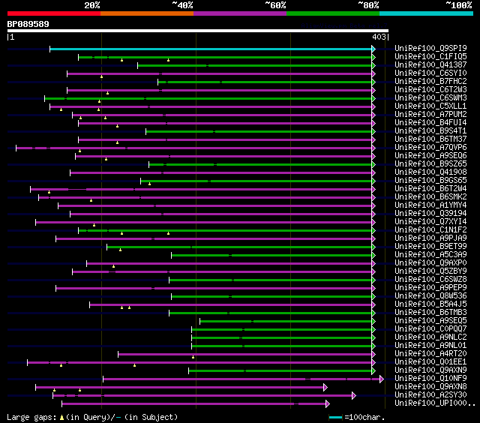
Task: Select the UniRef100_A5C3A9 label
Action: pyautogui.click(x=430, y=255)
